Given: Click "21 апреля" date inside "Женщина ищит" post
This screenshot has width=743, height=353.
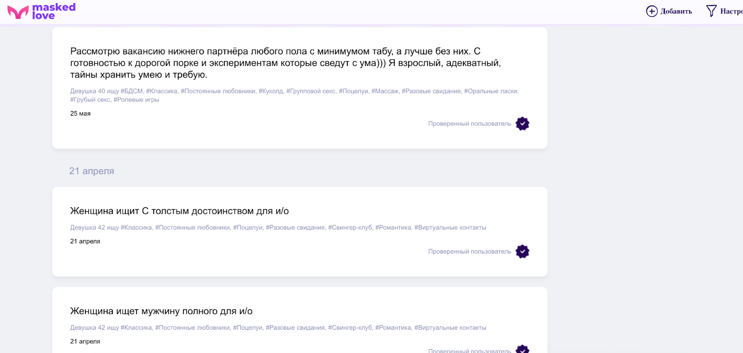Looking at the screenshot, I should [x=85, y=241].
